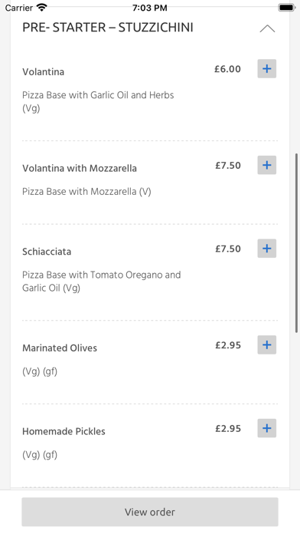Select the Volantina with Mozzarella title
The height and width of the screenshot is (534, 300).
tap(80, 168)
